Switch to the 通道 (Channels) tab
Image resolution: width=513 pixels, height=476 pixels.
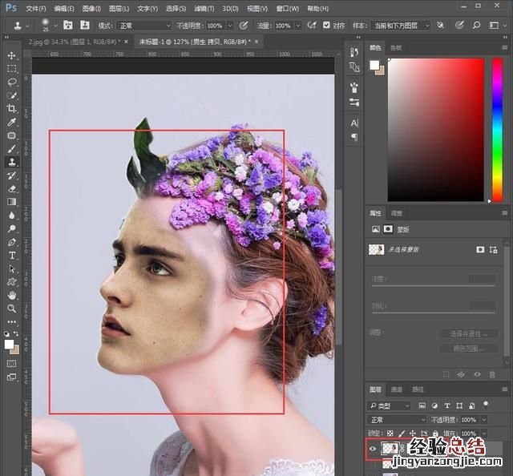coord(396,389)
